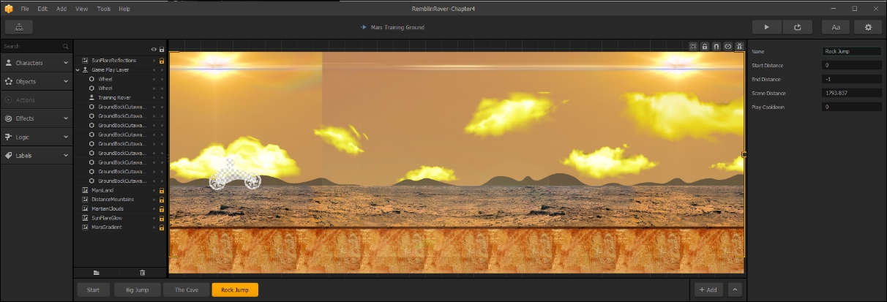Expand the Effects category
Viewport: 887px width, 302px height.
coord(66,118)
